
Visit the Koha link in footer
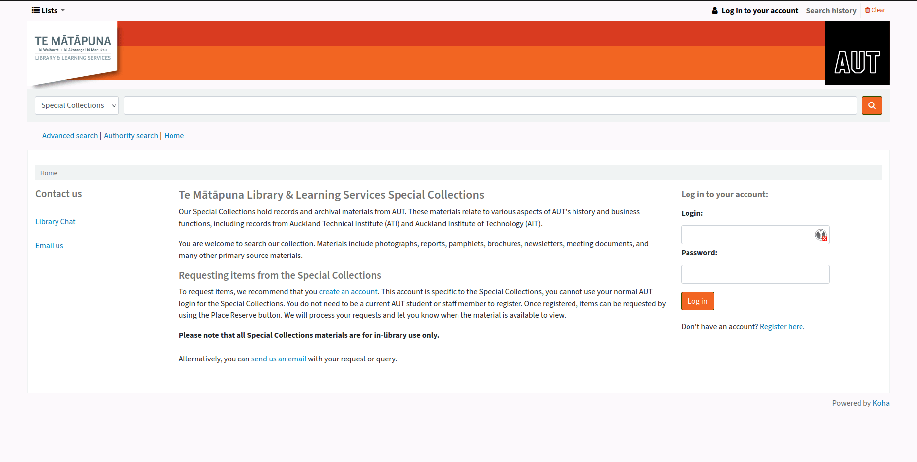coord(881,403)
